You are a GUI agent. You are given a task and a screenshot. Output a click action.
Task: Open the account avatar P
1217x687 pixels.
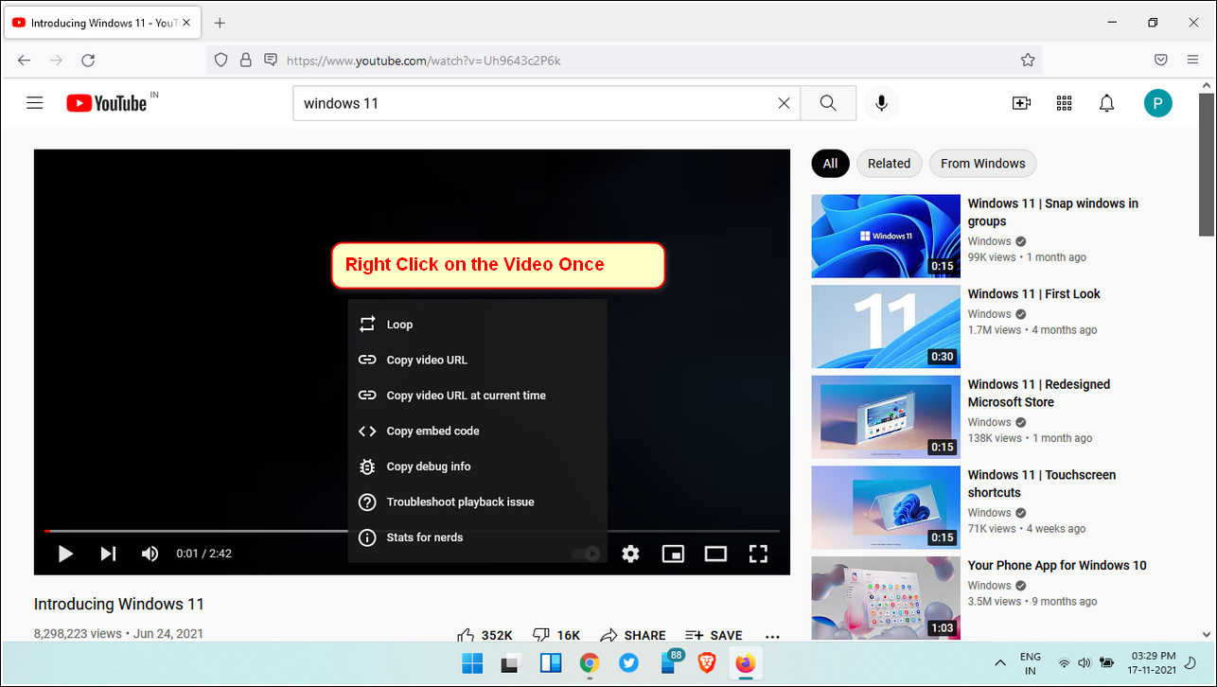(x=1157, y=103)
